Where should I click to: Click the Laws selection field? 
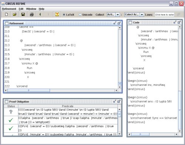[165, 14]
